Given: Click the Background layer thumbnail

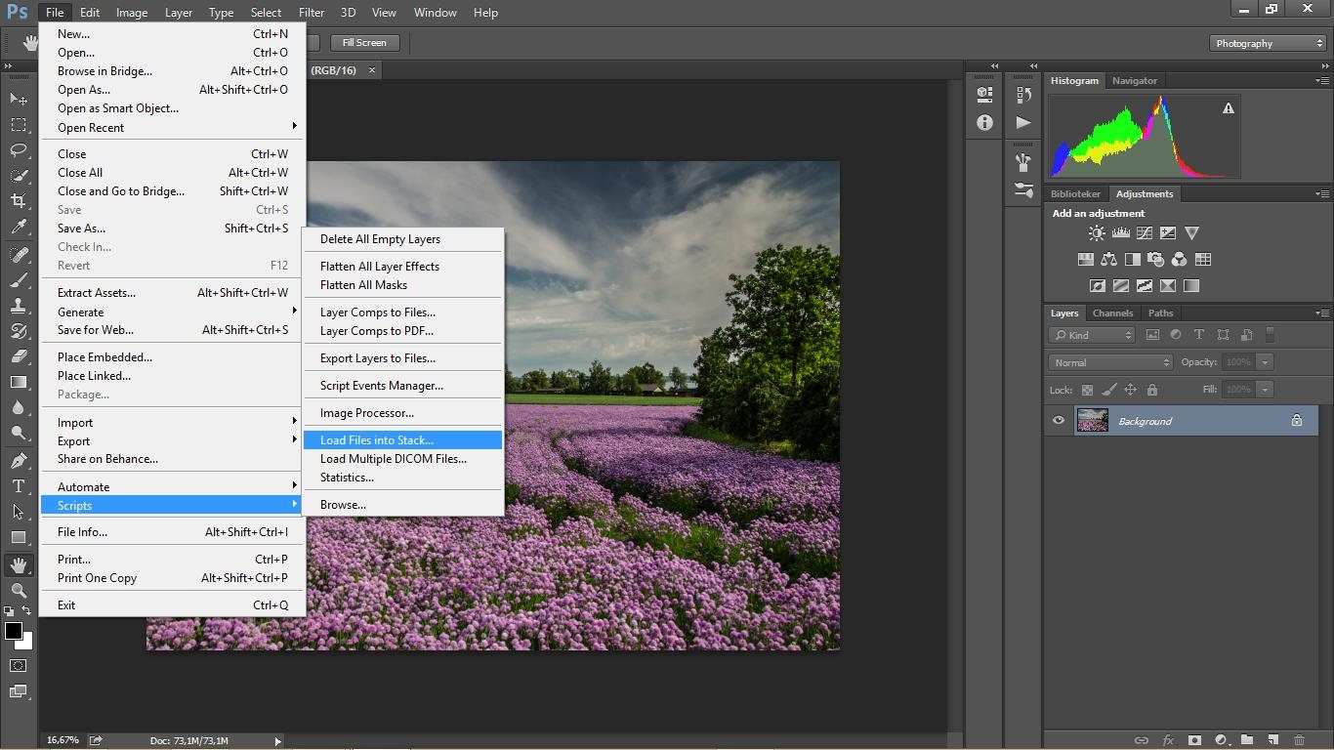Looking at the screenshot, I should 1093,421.
